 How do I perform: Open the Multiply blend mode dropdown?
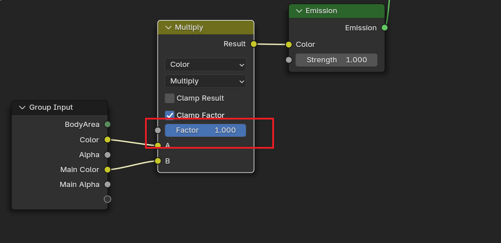pyautogui.click(x=205, y=81)
